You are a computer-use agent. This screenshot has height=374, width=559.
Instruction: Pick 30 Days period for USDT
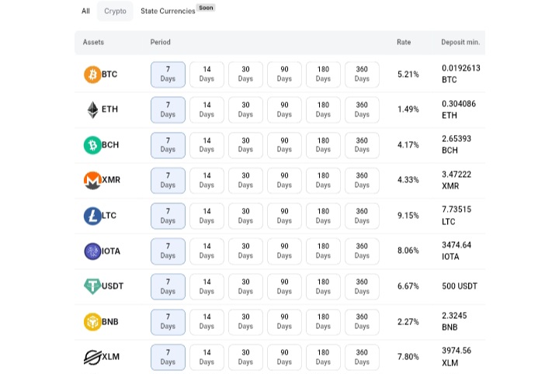(x=245, y=286)
